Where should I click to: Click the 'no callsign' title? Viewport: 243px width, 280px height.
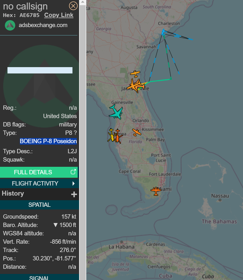(x=25, y=6)
